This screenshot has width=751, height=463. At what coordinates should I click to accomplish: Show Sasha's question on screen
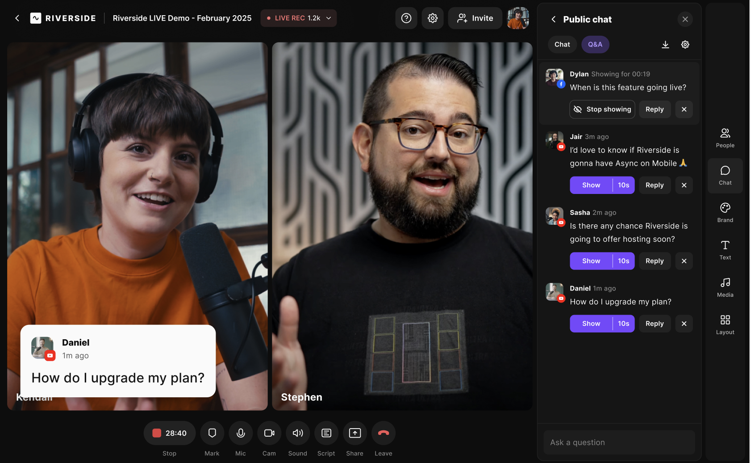pyautogui.click(x=591, y=261)
